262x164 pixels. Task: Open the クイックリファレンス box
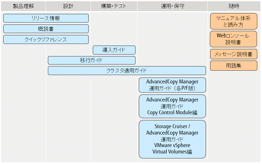click(x=46, y=39)
